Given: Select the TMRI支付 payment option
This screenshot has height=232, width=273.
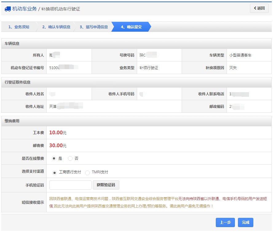Looking at the screenshot, I should click(87, 172).
